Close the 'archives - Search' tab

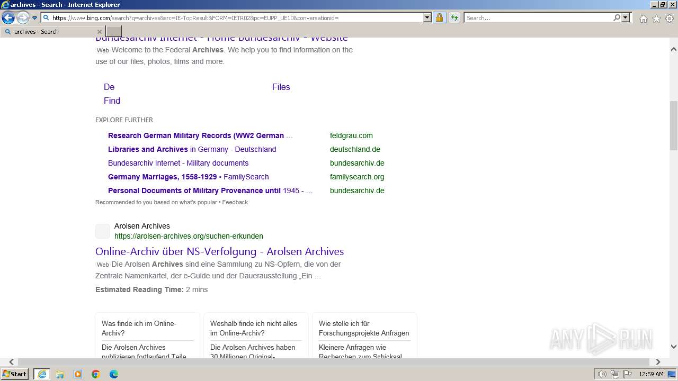[x=99, y=32]
